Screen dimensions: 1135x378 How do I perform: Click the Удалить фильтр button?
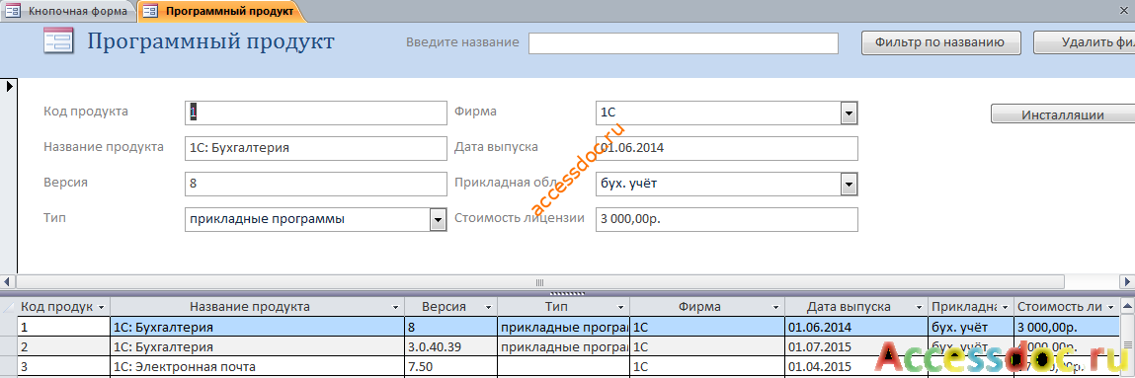(x=1085, y=42)
